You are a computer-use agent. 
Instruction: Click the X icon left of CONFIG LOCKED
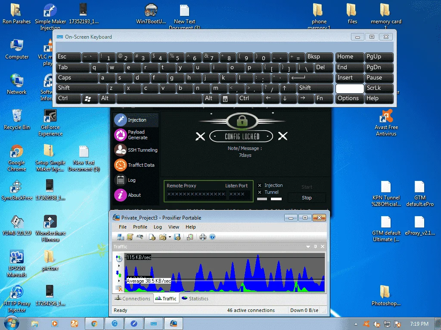tap(200, 137)
